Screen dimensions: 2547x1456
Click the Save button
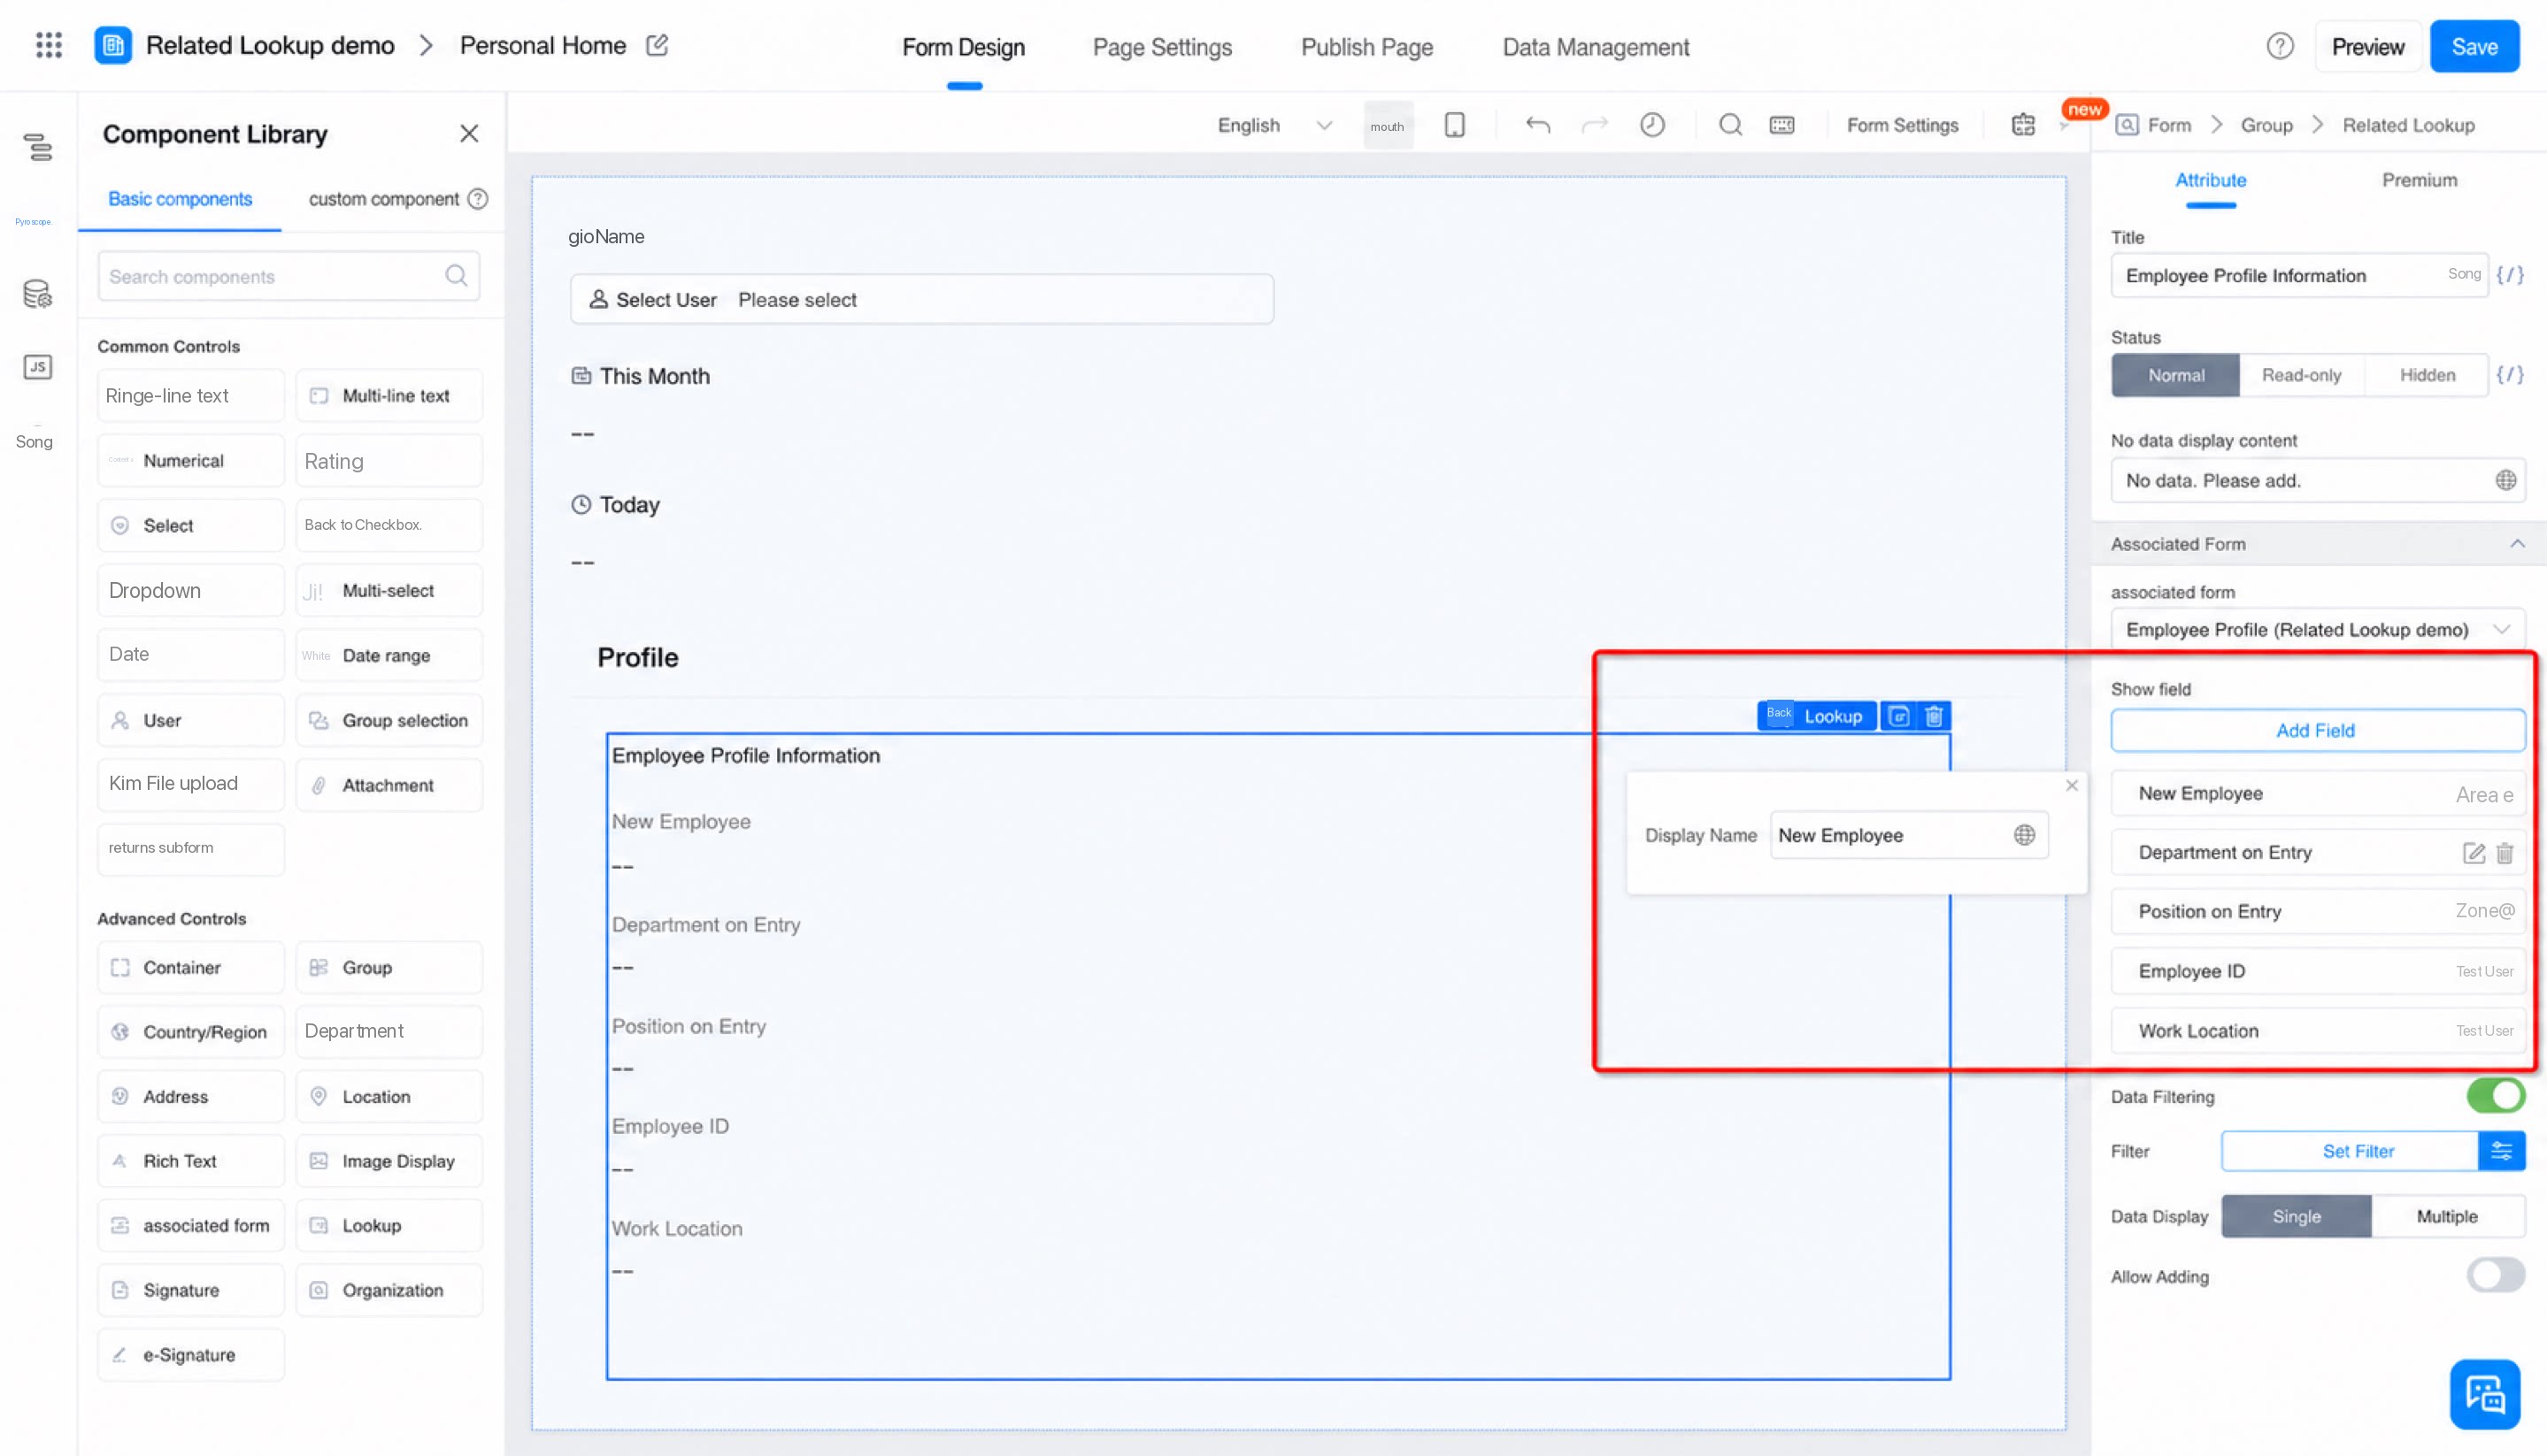pyautogui.click(x=2474, y=47)
